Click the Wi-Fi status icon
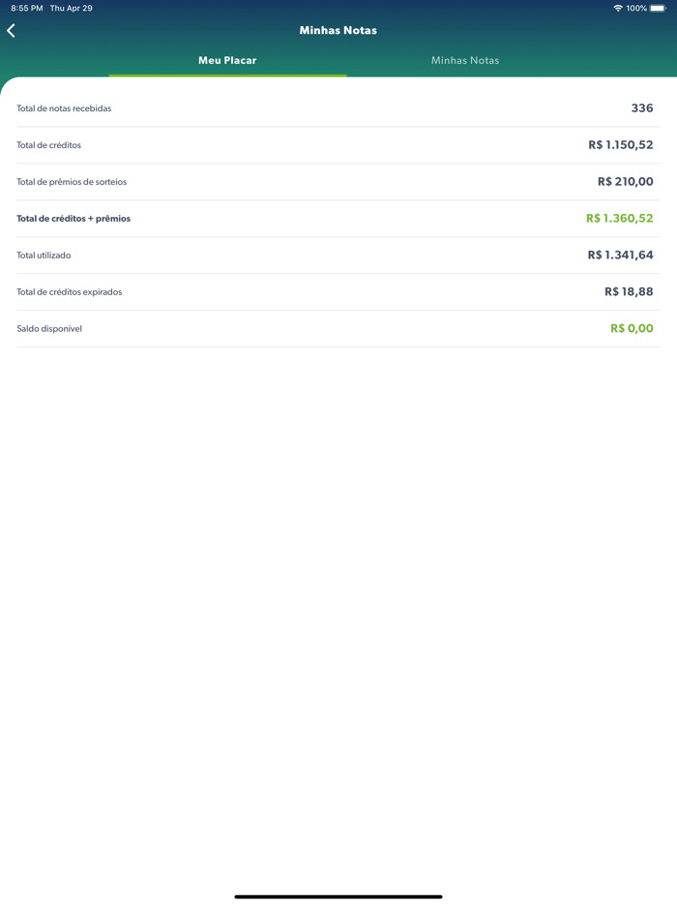 [x=618, y=8]
